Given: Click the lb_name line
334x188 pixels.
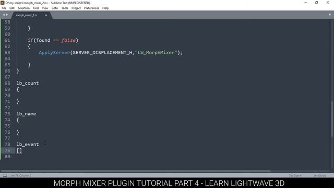Looking at the screenshot, I should coord(26,114).
